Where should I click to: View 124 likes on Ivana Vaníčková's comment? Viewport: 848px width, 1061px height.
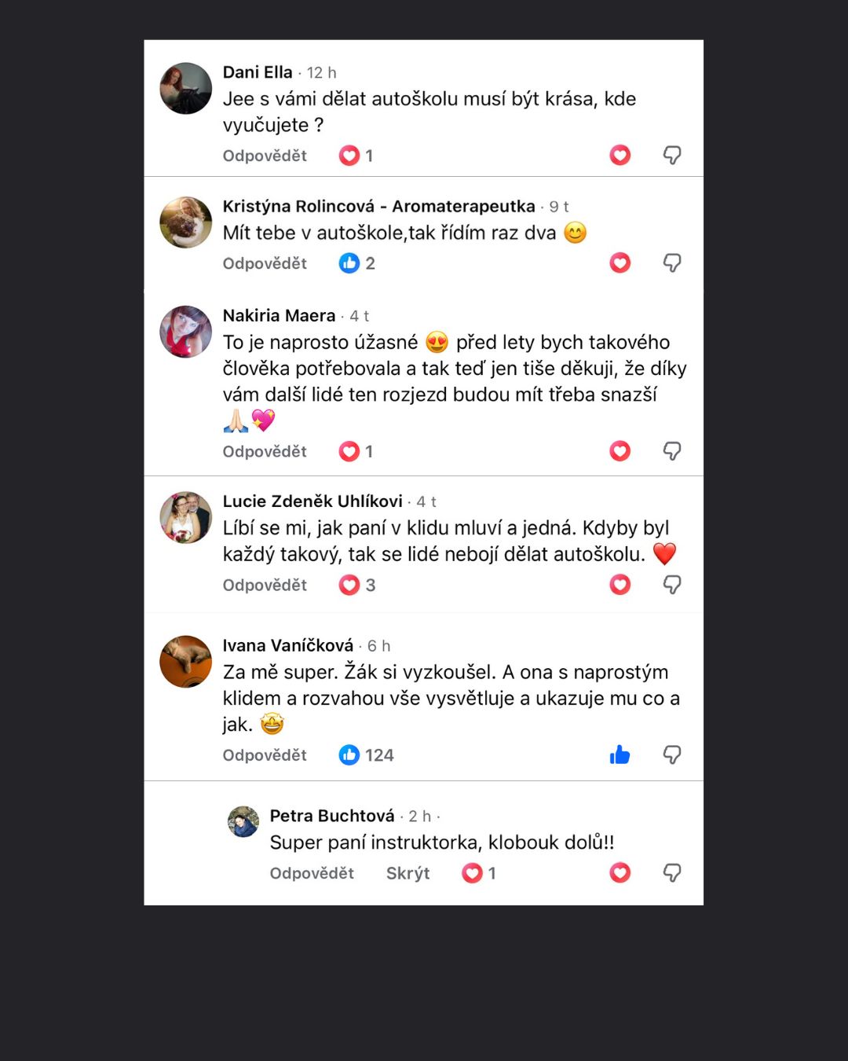click(367, 755)
